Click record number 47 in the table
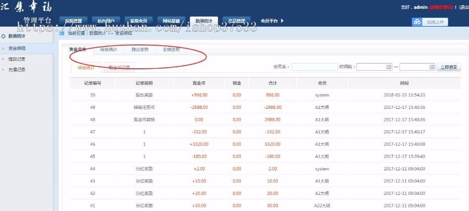 click(x=92, y=132)
